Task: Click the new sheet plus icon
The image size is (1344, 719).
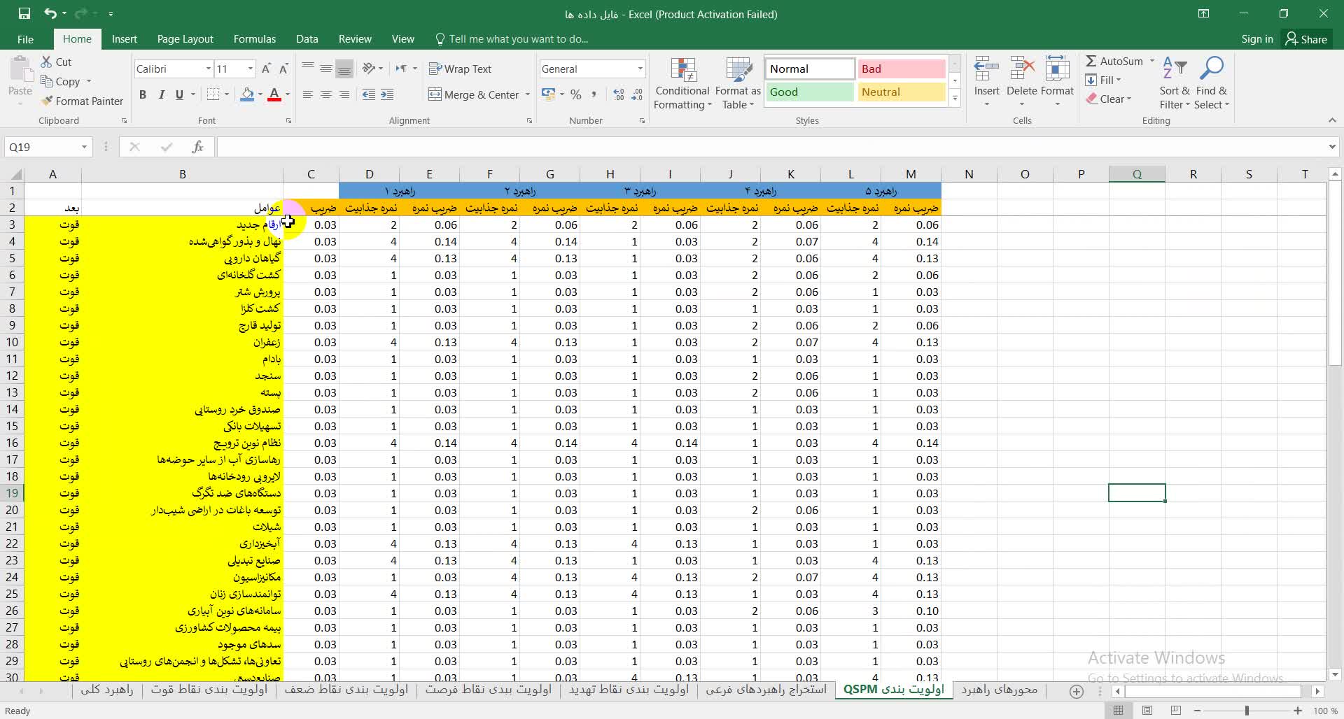Action: 1077,691
